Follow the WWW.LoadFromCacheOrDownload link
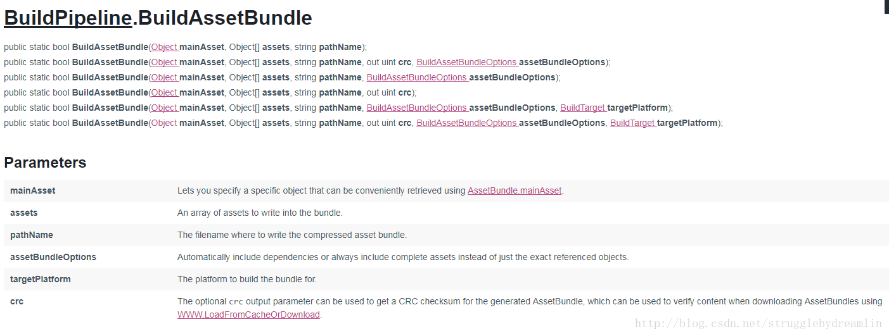 [248, 314]
